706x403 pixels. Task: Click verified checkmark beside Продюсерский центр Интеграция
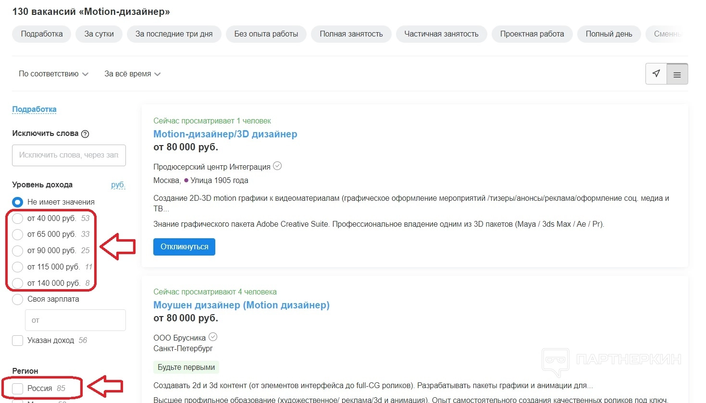277,166
